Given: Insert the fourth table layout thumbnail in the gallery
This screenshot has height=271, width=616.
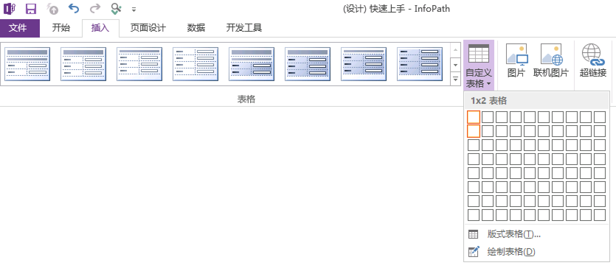Looking at the screenshot, I should pyautogui.click(x=195, y=64).
